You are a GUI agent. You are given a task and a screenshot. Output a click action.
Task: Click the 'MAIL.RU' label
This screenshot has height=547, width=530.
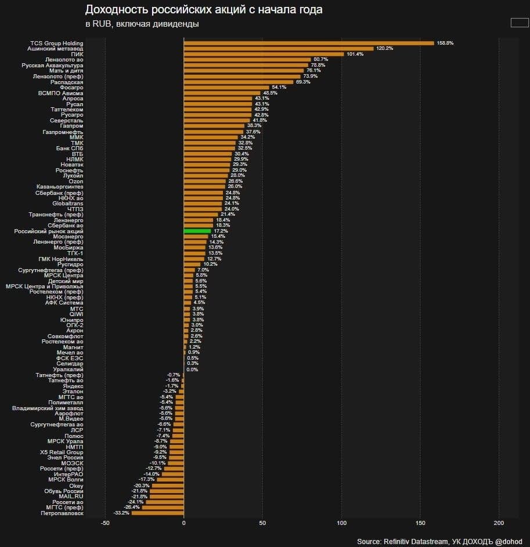pyautogui.click(x=71, y=497)
